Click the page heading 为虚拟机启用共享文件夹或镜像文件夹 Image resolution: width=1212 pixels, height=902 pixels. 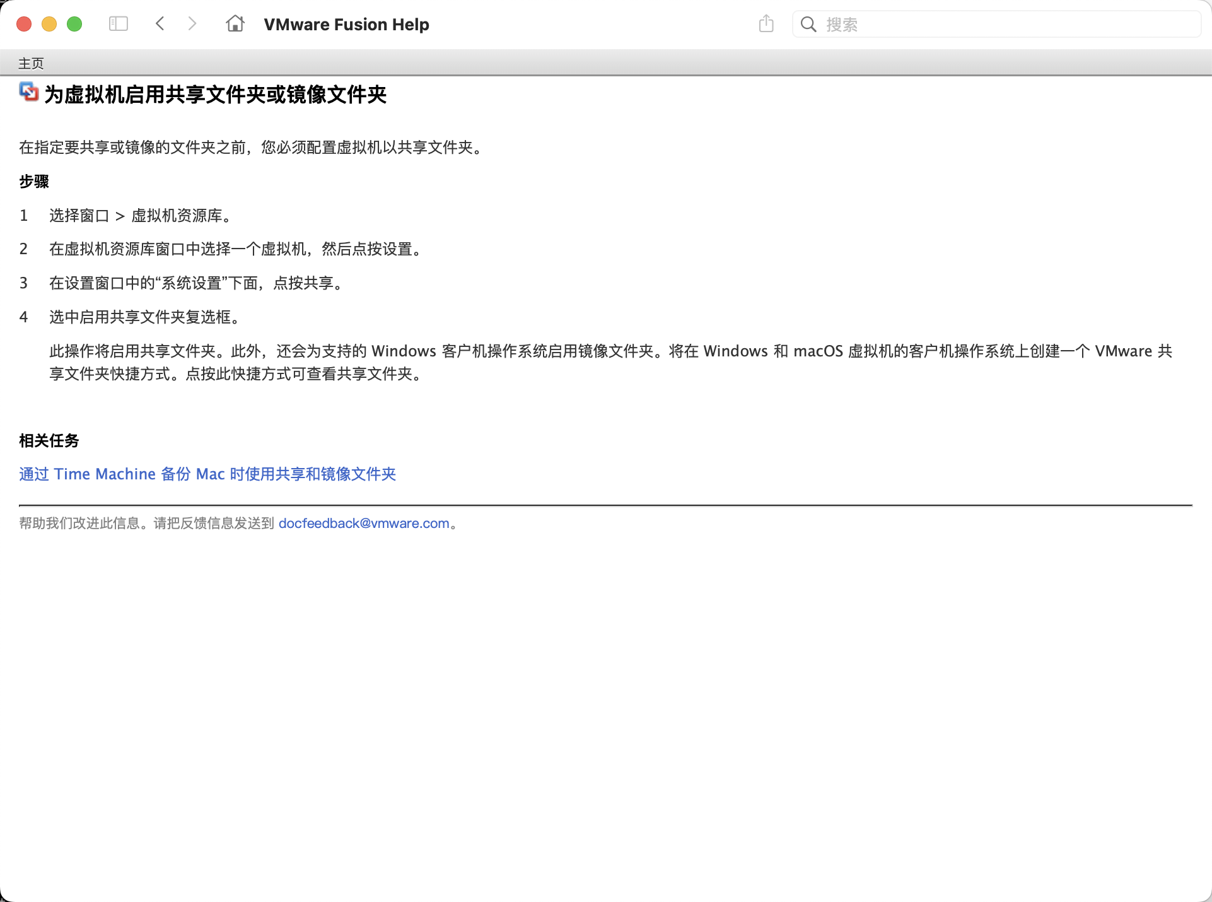coord(215,95)
